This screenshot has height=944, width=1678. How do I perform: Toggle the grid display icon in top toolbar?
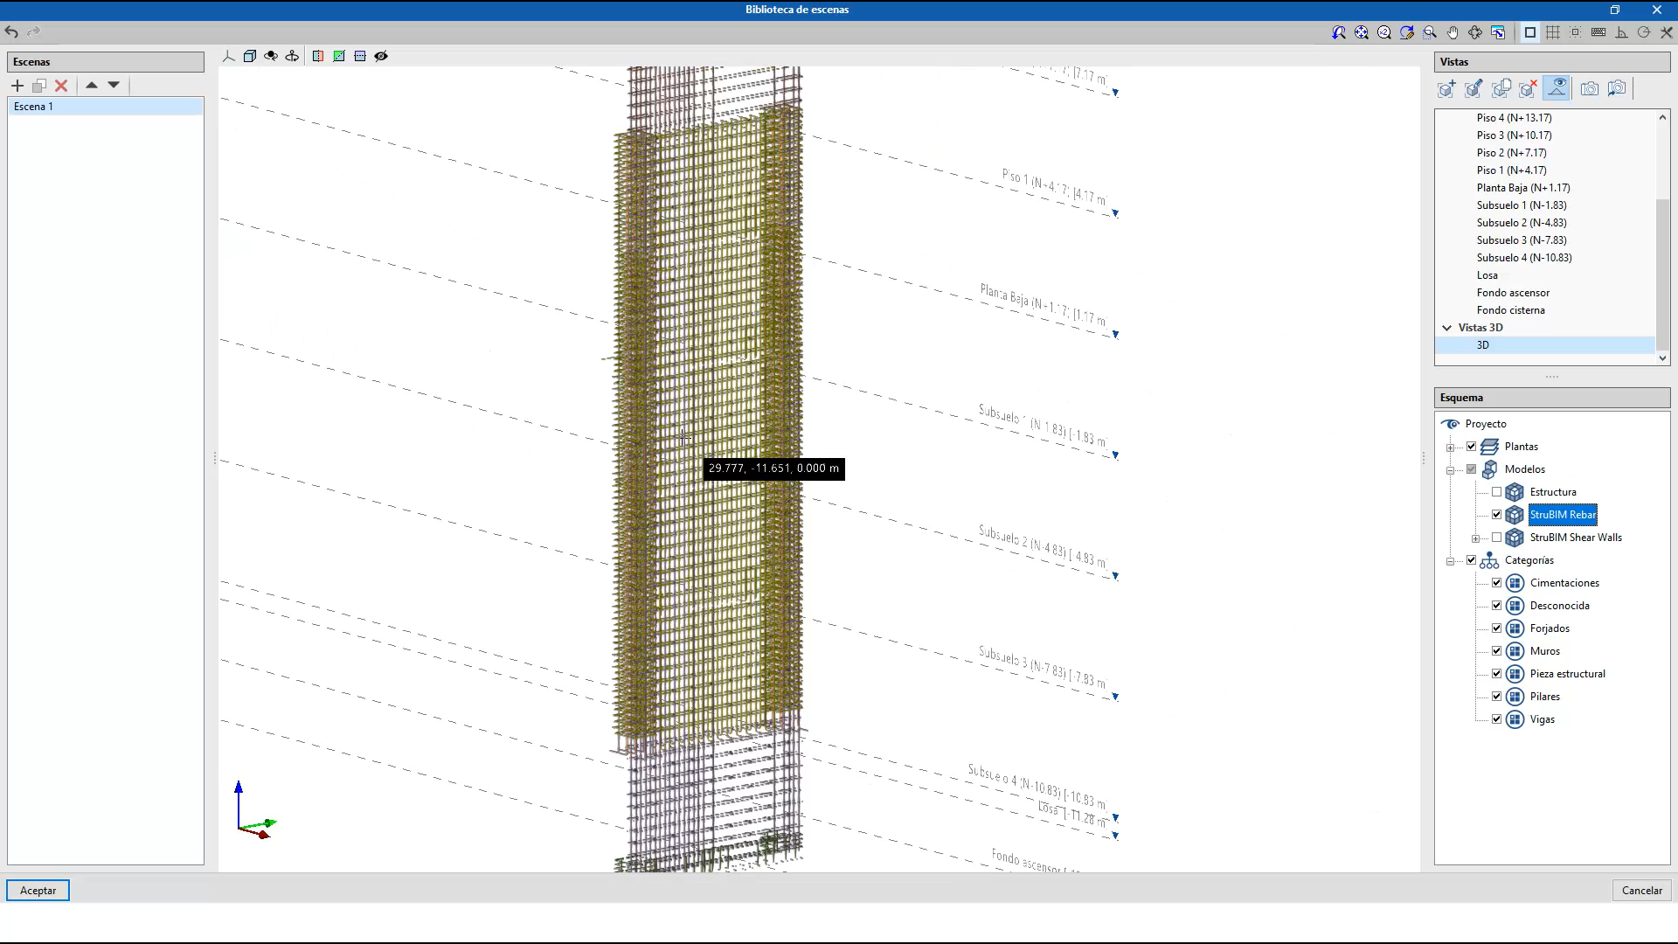[1553, 32]
